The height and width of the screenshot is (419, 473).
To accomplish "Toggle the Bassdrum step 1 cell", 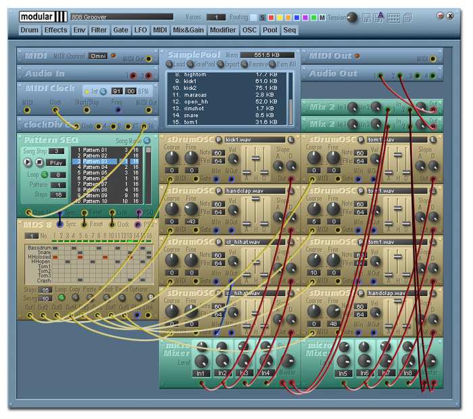I will (x=55, y=248).
